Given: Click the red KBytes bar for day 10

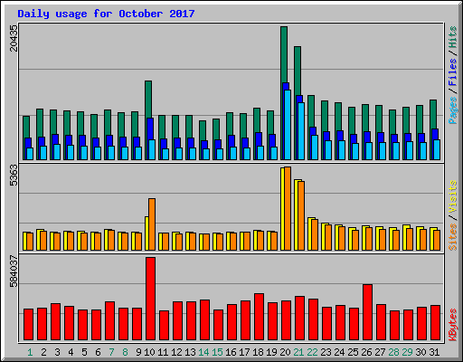Looking at the screenshot, I should tap(151, 299).
